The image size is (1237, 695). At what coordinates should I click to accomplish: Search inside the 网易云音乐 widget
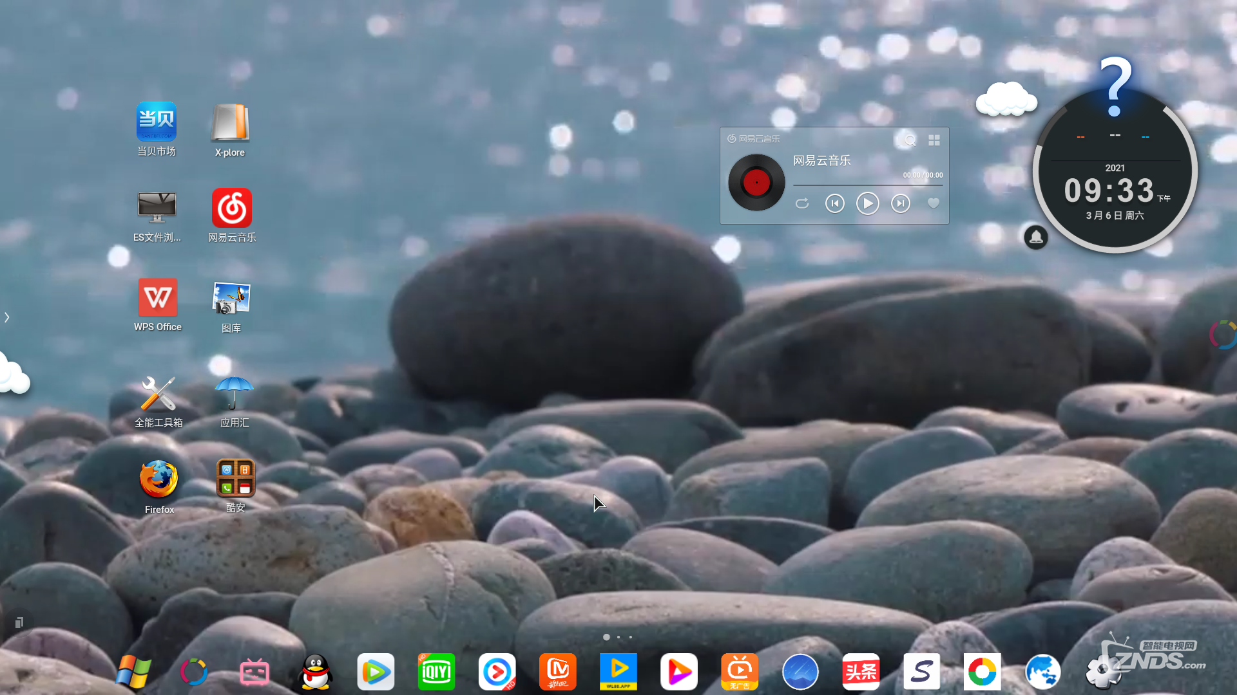[910, 140]
